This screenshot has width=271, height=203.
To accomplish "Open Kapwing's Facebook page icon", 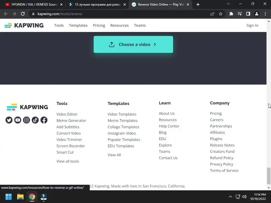I will pyautogui.click(x=44, y=120).
